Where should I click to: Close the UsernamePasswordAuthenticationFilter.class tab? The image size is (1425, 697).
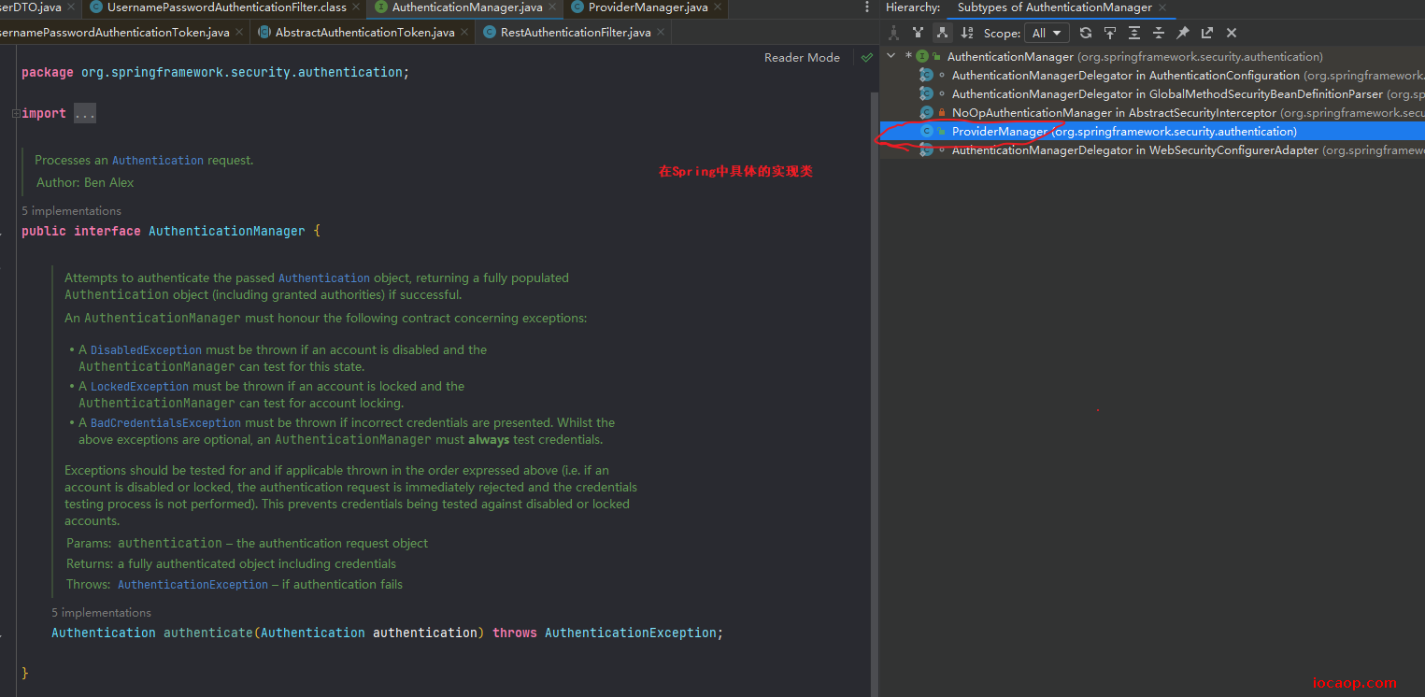coord(357,7)
